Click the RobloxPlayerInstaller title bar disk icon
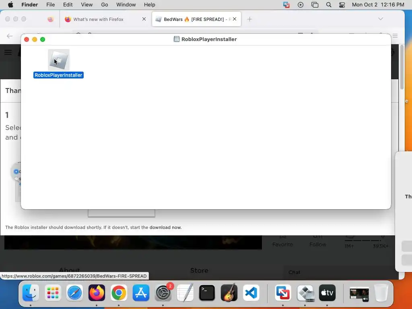The width and height of the screenshot is (412, 309). click(x=177, y=39)
